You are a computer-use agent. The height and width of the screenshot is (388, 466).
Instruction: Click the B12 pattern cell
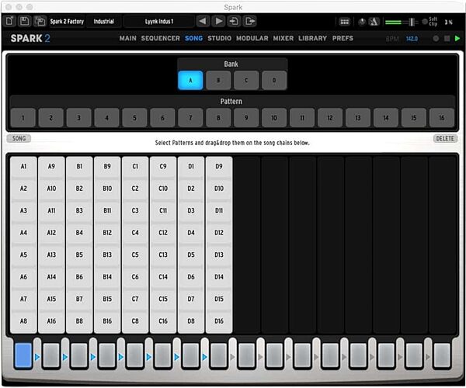[x=107, y=233]
